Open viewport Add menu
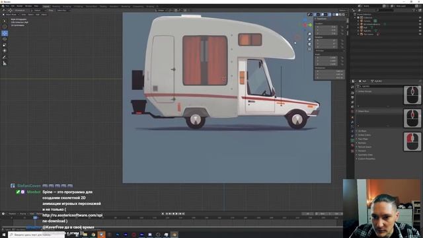 (37, 15)
